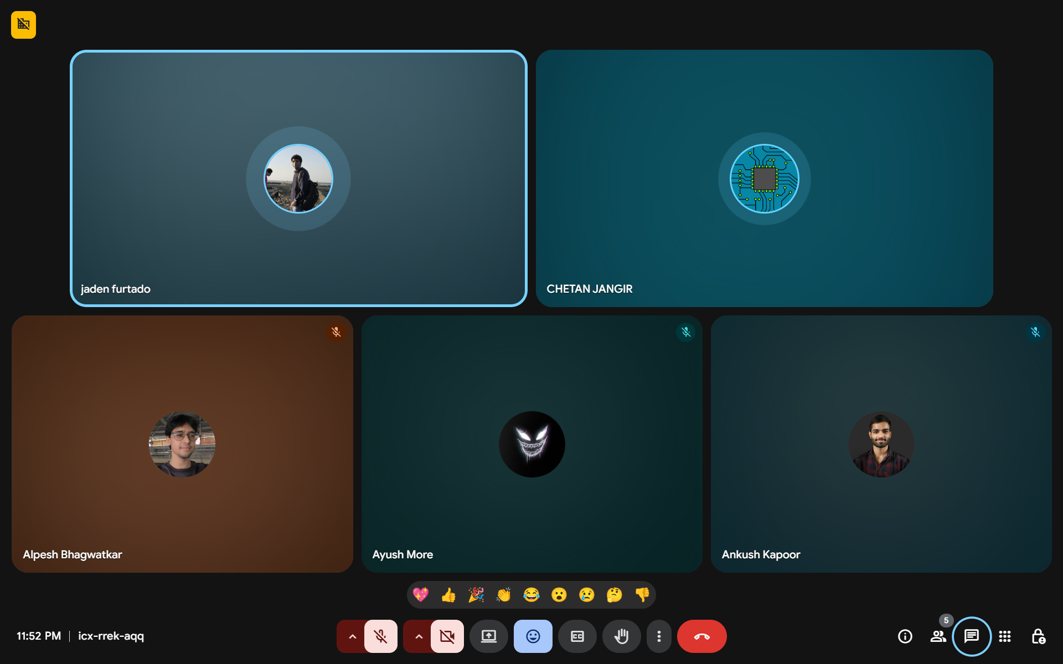Click the present now screen icon
Image resolution: width=1063 pixels, height=664 pixels.
pos(488,636)
